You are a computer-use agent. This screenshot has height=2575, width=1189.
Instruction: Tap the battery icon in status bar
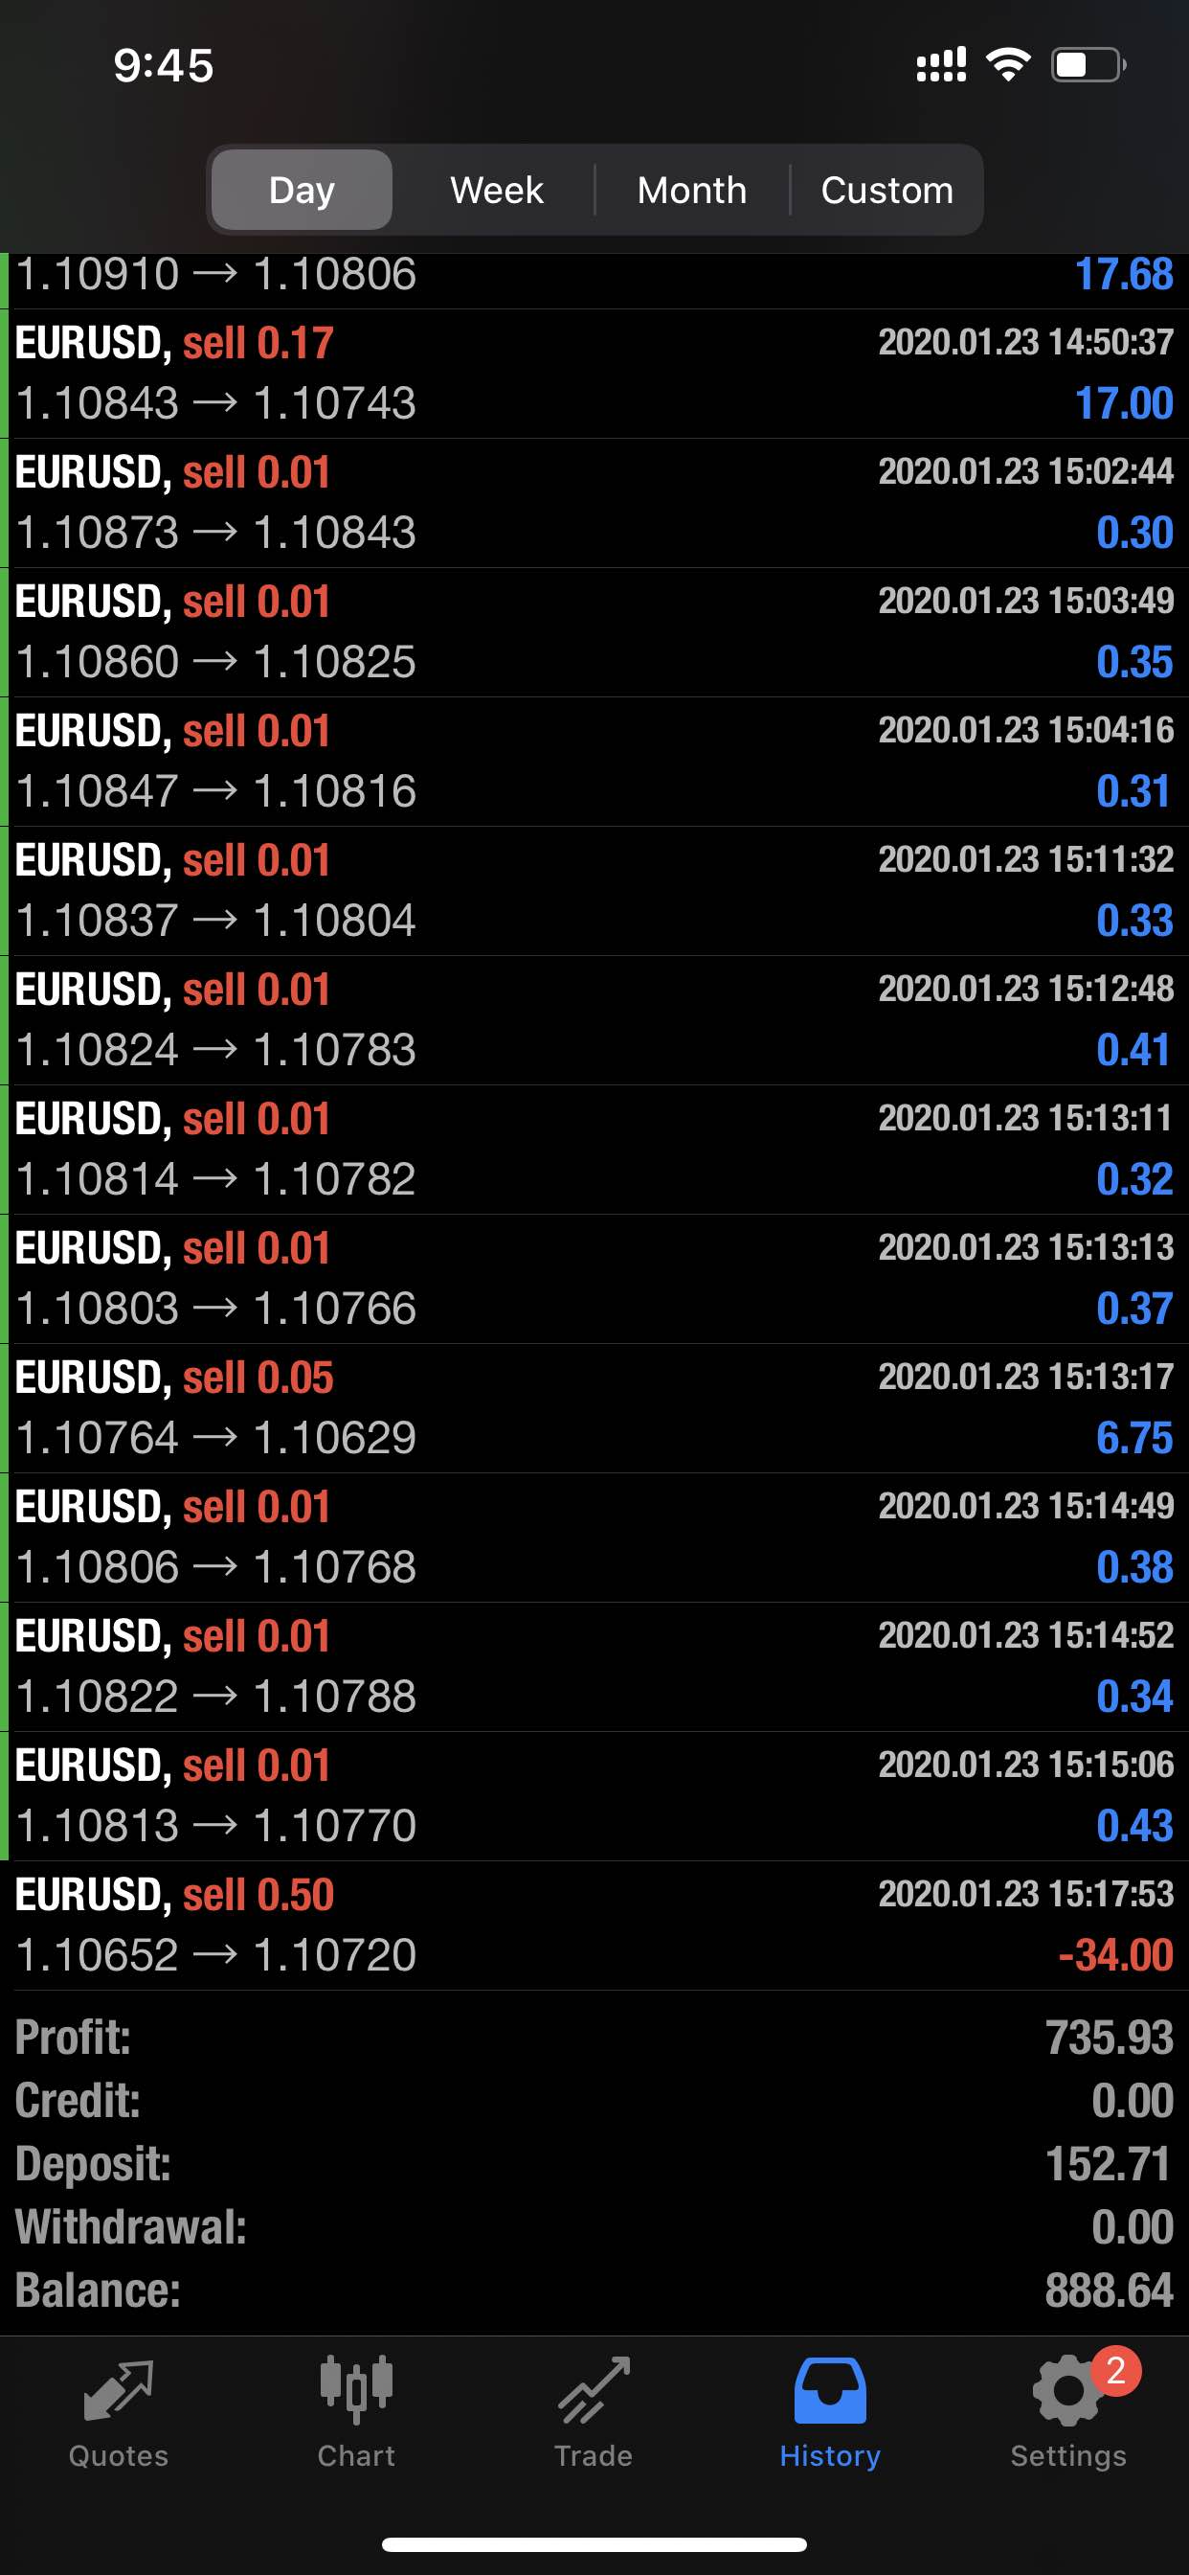(x=1088, y=65)
